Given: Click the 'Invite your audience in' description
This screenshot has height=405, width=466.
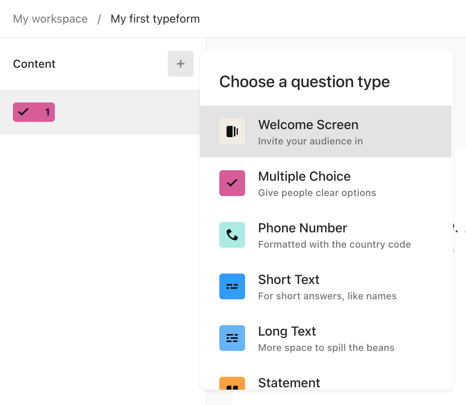Looking at the screenshot, I should [310, 141].
